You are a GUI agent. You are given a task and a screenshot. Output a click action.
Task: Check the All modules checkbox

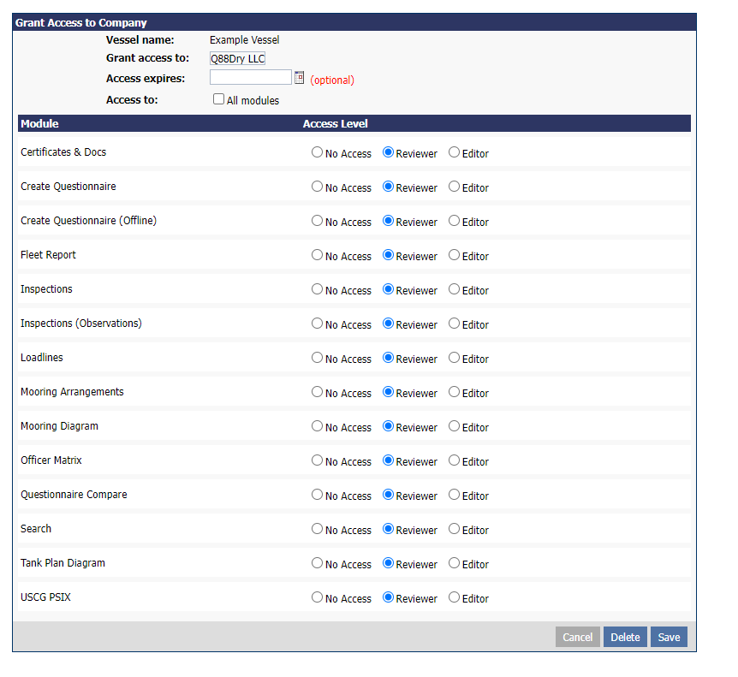click(219, 99)
